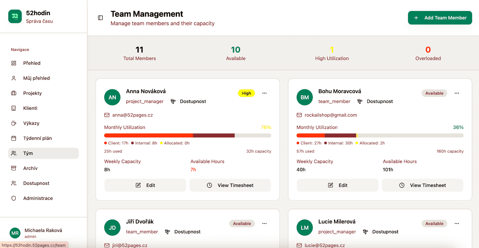Click Anna Nováková's monthly utilization bar
479x248 pixels.
(x=187, y=136)
